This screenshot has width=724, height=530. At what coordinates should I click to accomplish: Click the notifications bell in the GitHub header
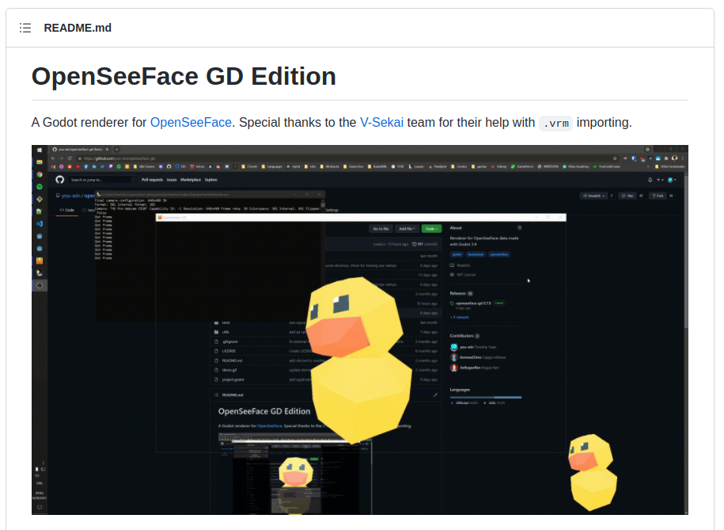click(650, 180)
